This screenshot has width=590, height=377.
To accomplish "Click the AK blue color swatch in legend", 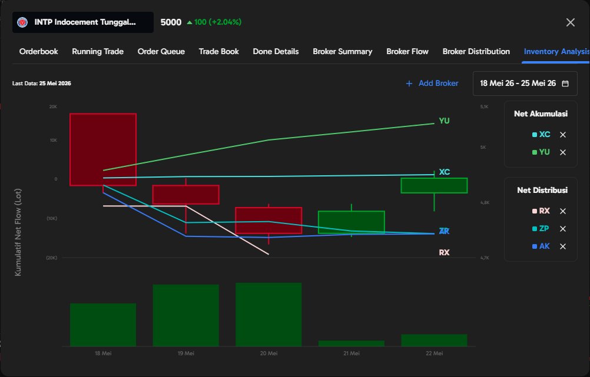I will (x=534, y=246).
